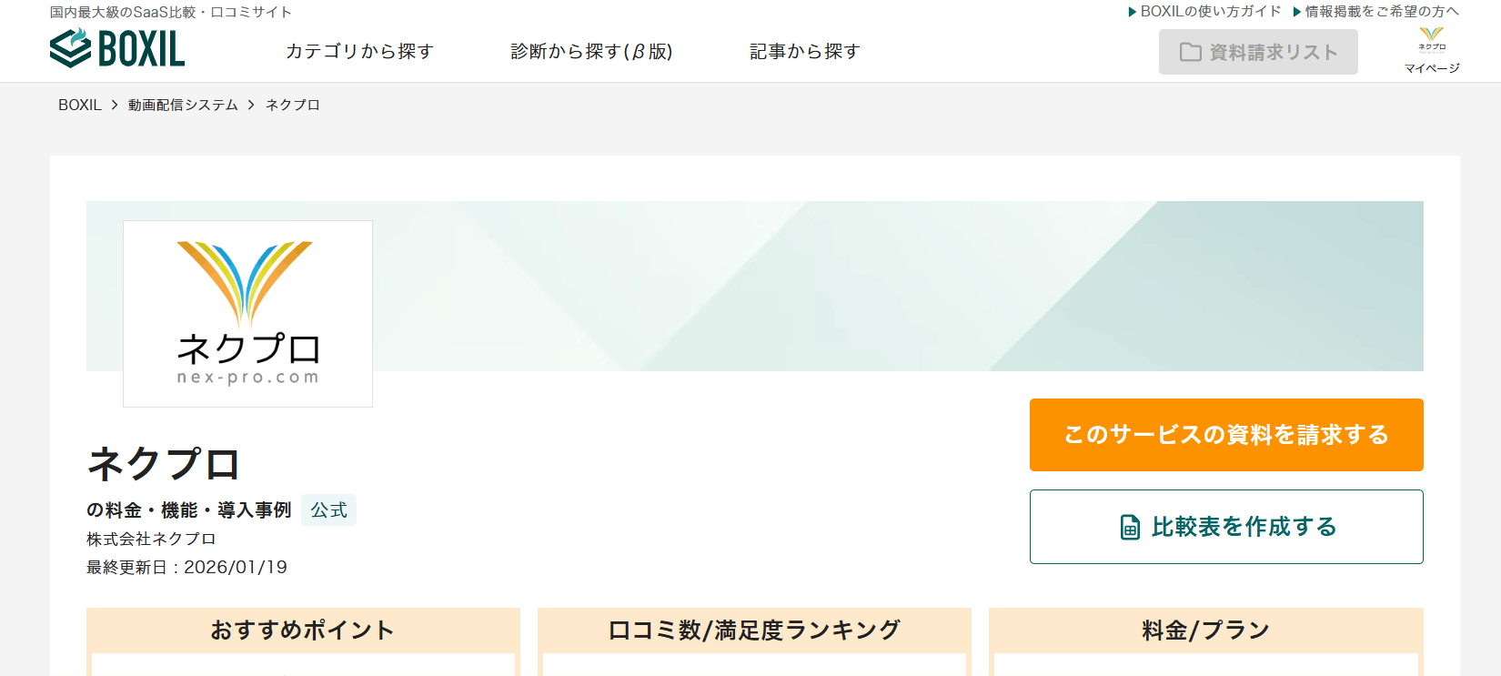Open the 情報掲載をご希望の方へ link

tap(1375, 12)
